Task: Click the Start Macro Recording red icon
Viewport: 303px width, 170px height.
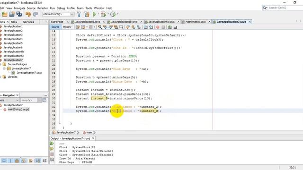Action: coord(158,27)
